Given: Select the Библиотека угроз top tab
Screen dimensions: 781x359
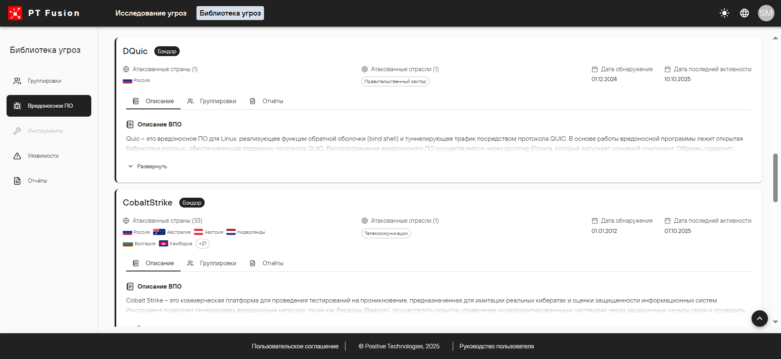Looking at the screenshot, I should click(x=230, y=13).
